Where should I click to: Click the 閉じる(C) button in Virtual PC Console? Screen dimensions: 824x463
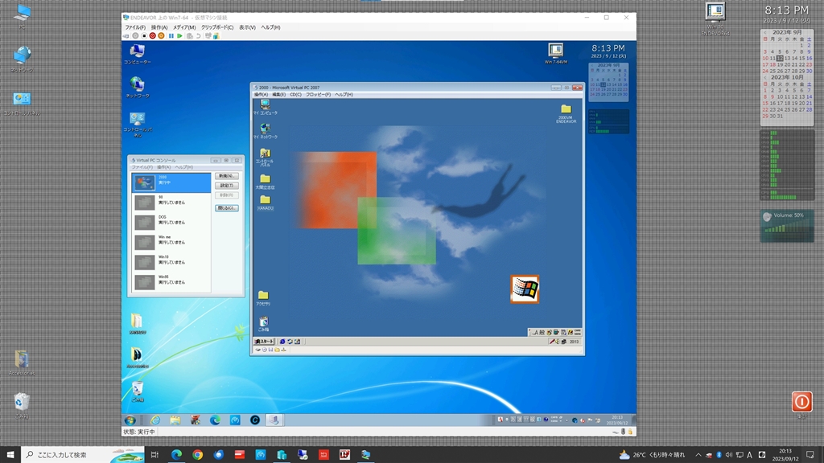point(226,208)
